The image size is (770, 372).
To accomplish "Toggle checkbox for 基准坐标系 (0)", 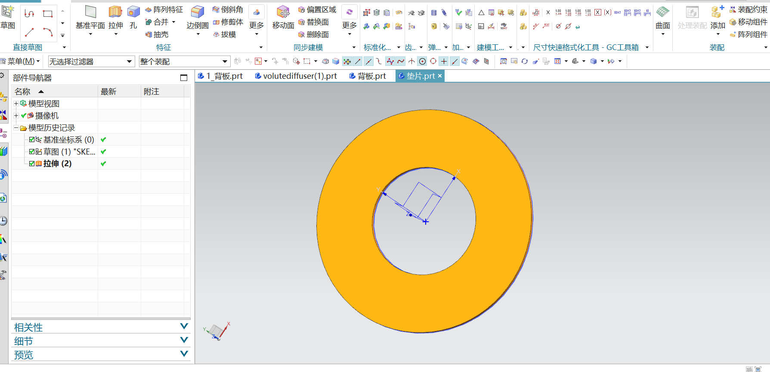I will coord(32,139).
